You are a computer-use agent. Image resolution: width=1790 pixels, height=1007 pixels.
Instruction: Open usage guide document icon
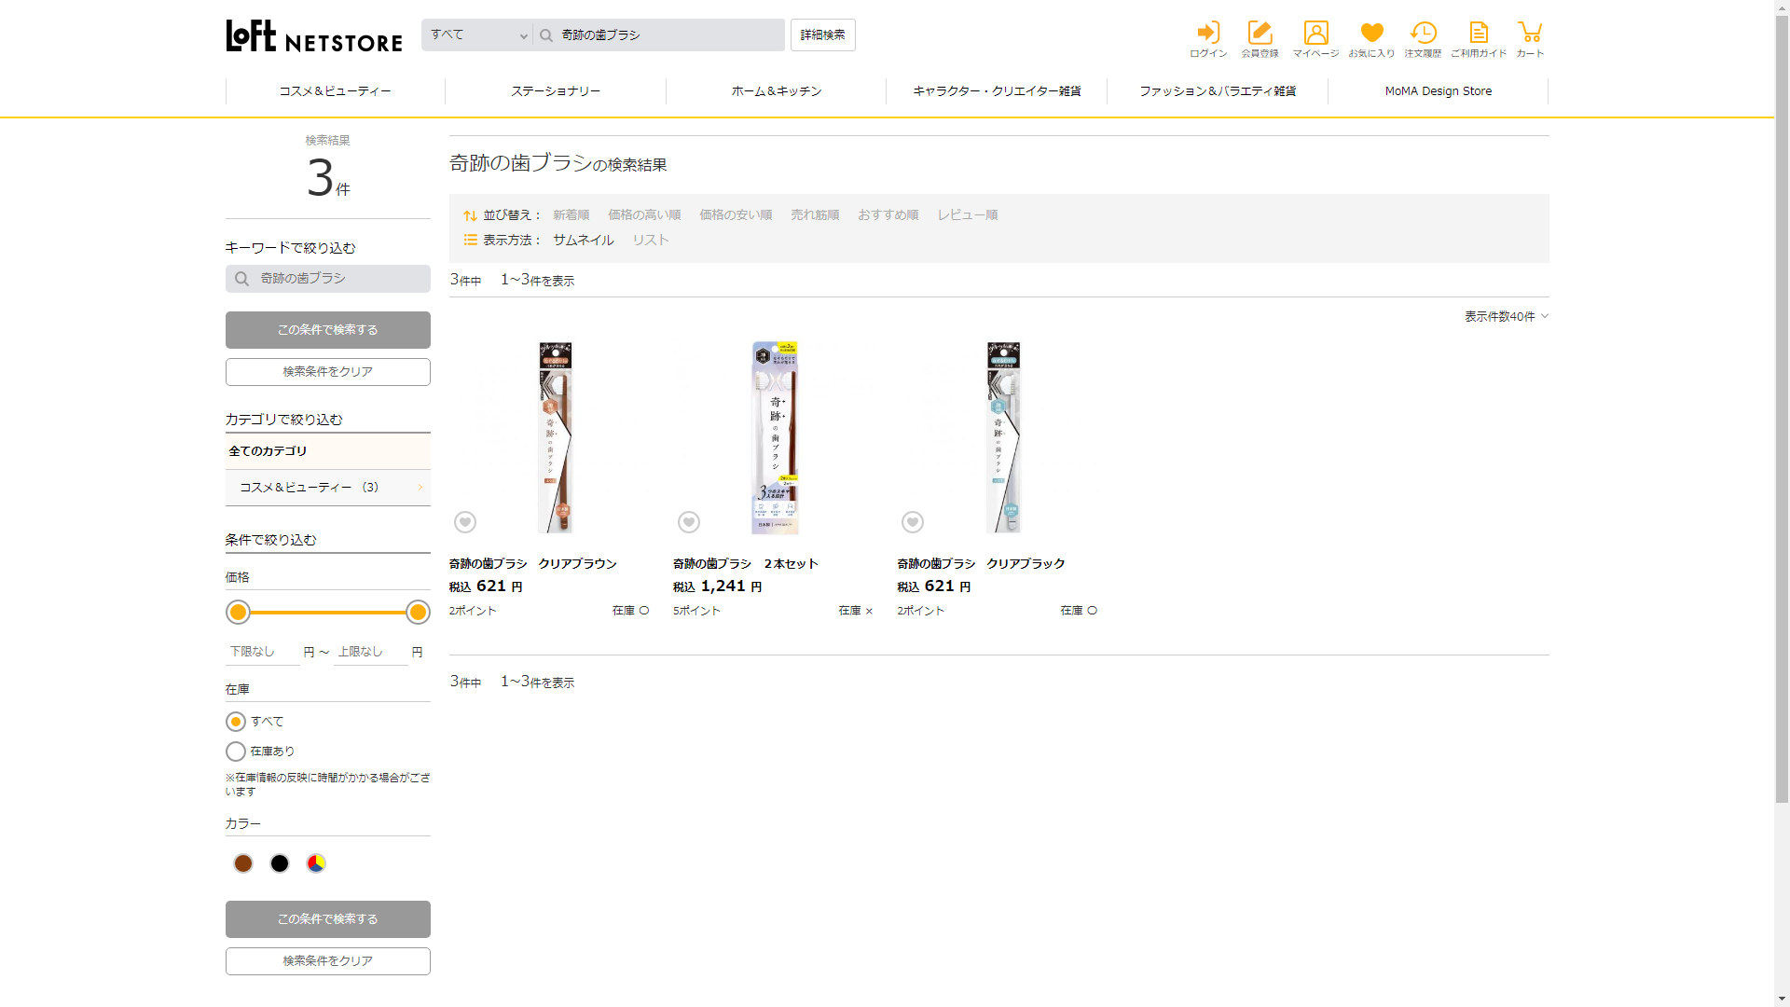point(1479,34)
